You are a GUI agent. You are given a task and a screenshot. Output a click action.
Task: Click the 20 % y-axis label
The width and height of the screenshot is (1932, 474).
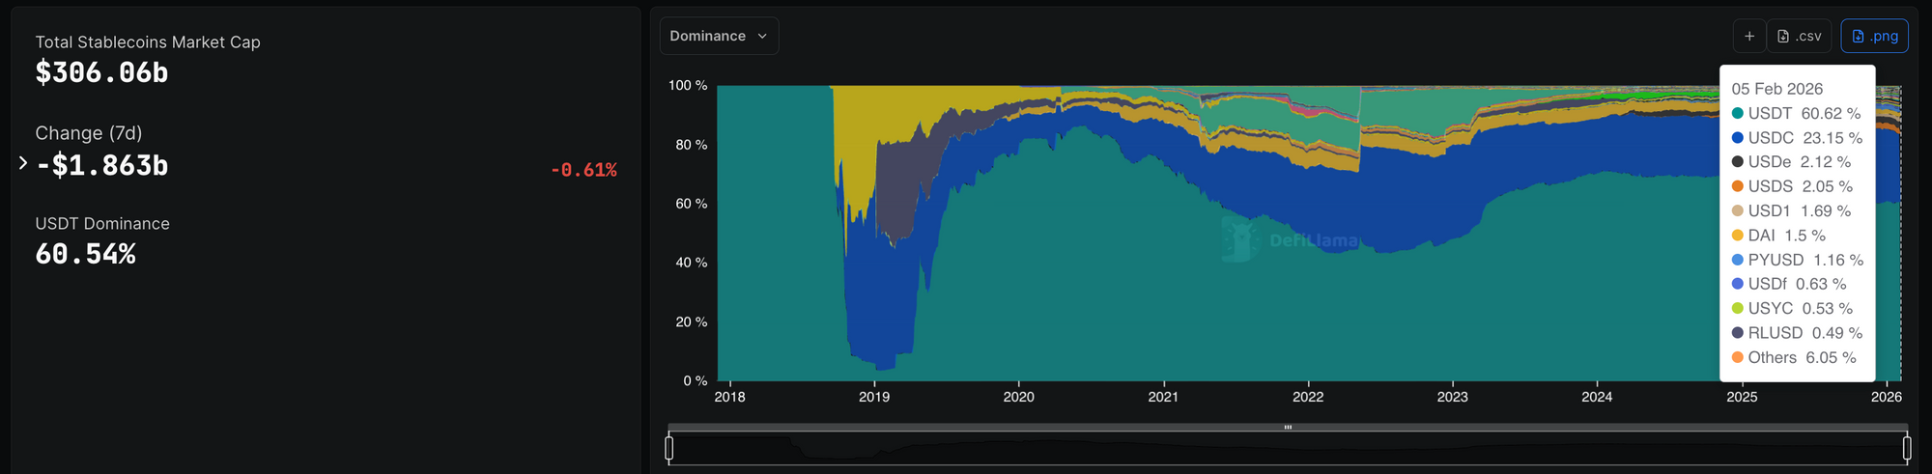692,322
